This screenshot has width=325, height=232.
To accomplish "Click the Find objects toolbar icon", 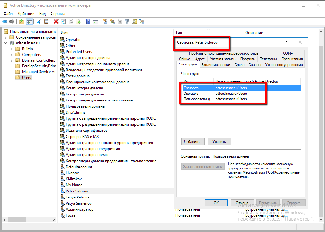I will [x=135, y=22].
